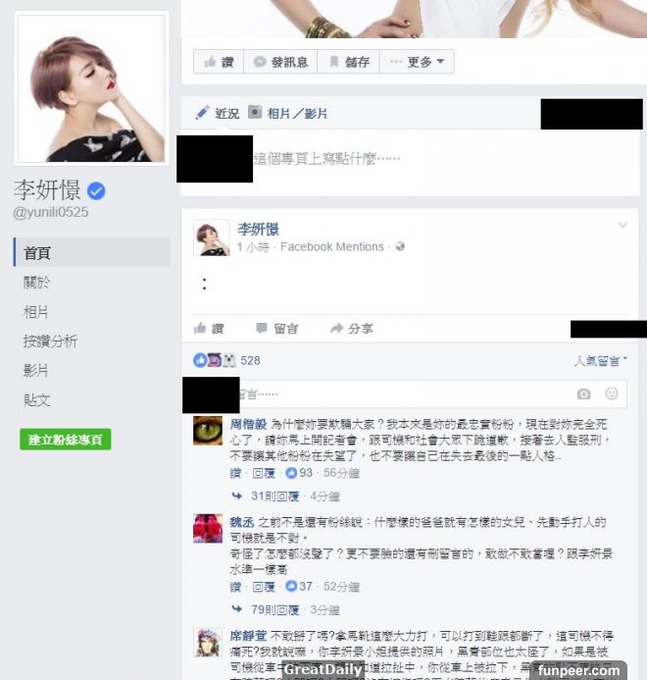Click the 分享 share arrow icon
The width and height of the screenshot is (647, 680).
click(x=336, y=329)
